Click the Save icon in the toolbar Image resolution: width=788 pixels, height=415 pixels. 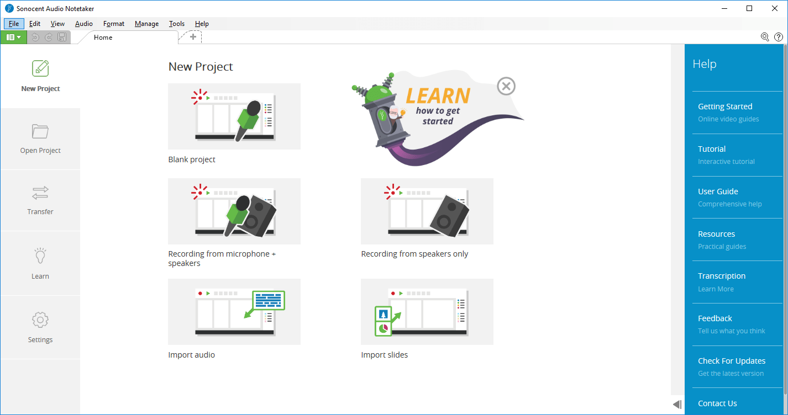[62, 37]
